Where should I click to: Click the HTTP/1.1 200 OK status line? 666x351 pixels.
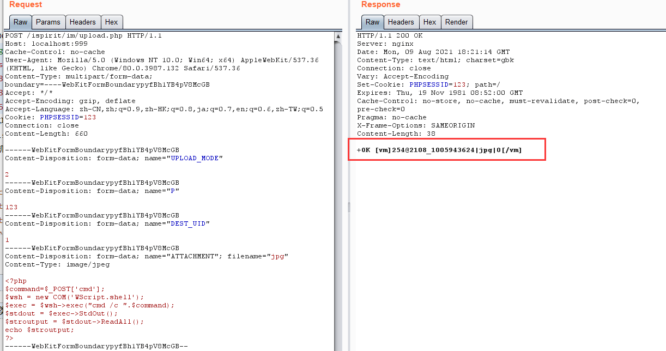click(x=390, y=35)
